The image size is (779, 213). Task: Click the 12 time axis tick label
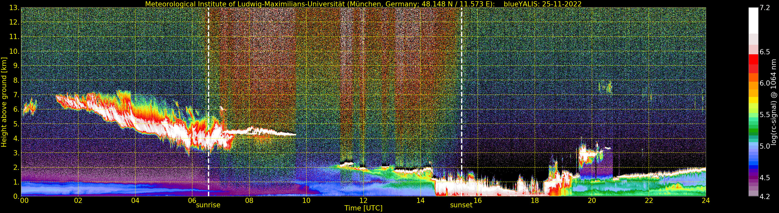363,201
